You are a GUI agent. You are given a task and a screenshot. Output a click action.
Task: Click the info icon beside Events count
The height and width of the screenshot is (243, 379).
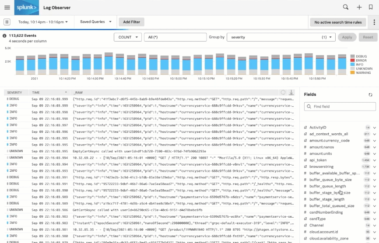[4, 36]
